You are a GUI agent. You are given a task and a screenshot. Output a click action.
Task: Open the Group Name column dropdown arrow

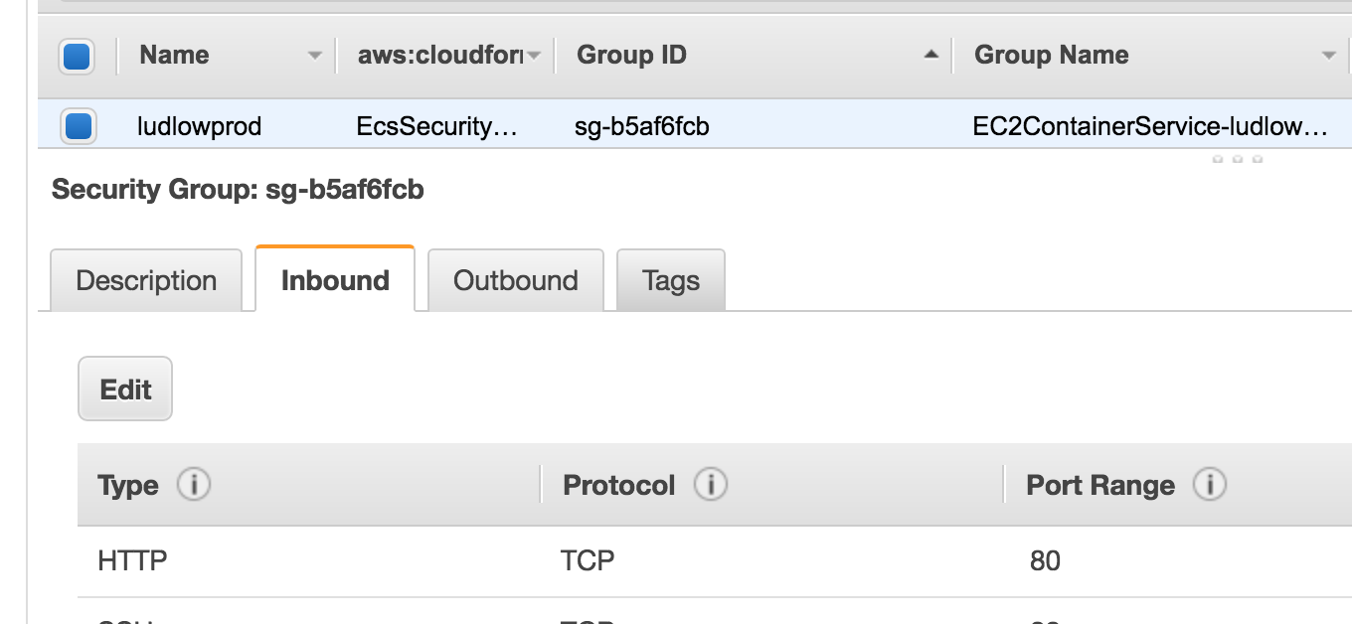pyautogui.click(x=1328, y=56)
